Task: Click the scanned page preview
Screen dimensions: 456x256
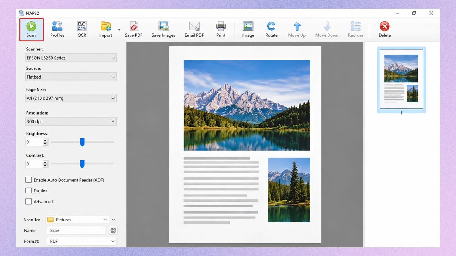Action: coord(245,144)
